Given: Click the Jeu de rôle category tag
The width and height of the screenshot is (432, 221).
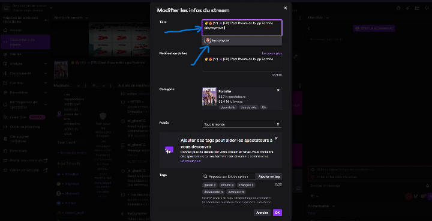Looking at the screenshot, I should pos(248,107).
